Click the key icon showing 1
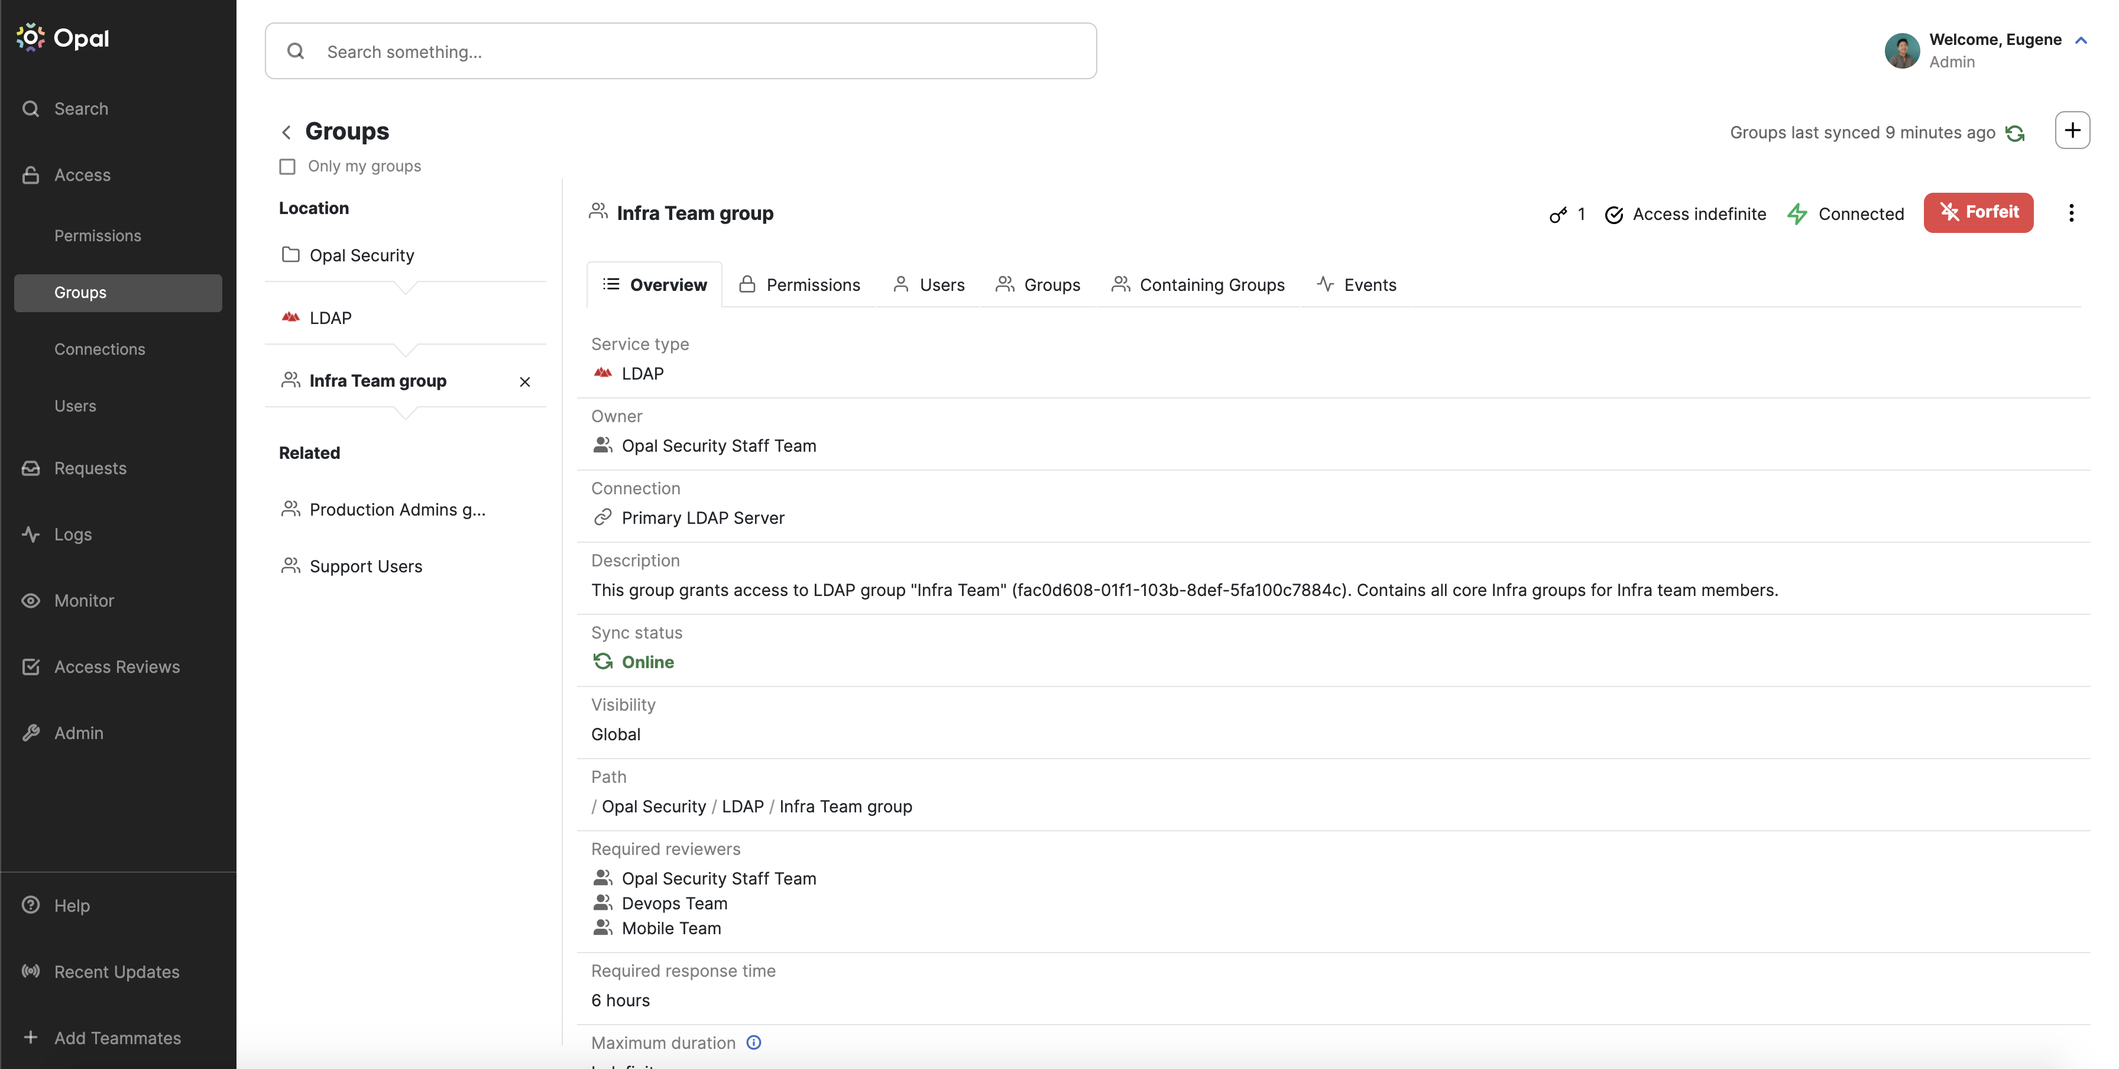2119x1069 pixels. point(1558,215)
